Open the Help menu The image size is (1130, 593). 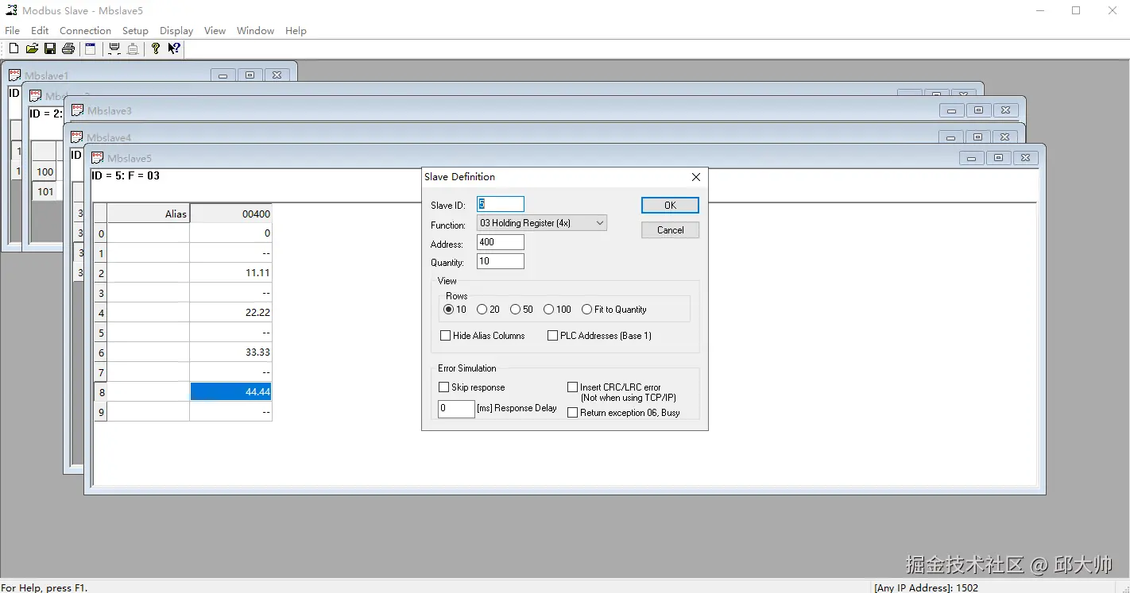(296, 31)
